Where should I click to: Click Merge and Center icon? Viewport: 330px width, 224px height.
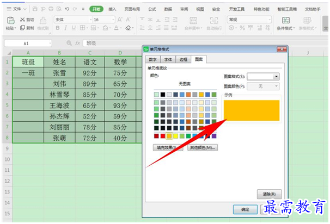(193, 21)
